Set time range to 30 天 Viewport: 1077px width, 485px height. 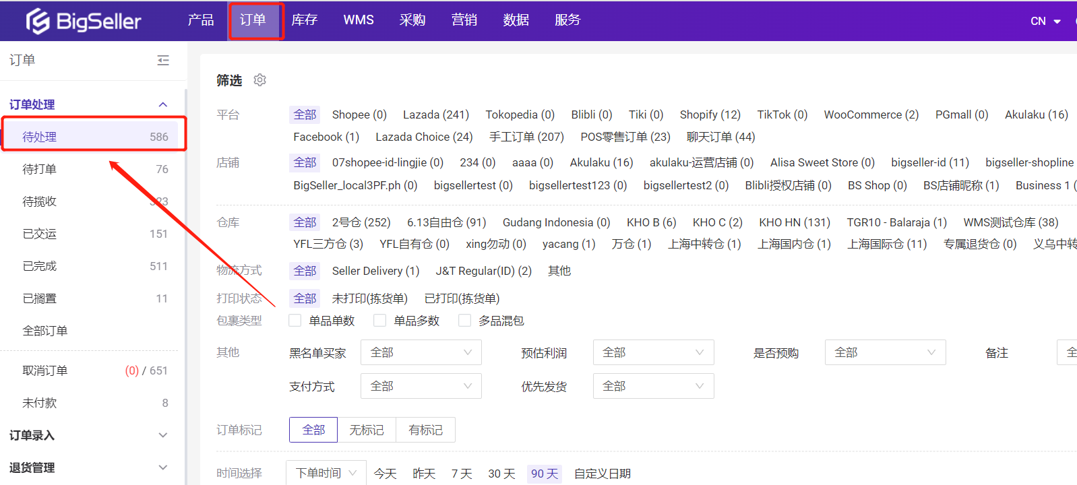[x=502, y=474]
